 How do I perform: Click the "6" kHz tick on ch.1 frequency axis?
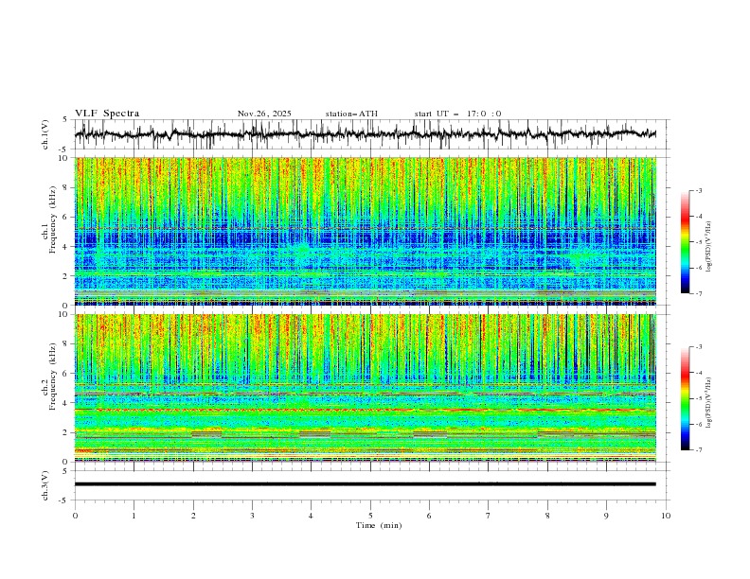click(65, 217)
